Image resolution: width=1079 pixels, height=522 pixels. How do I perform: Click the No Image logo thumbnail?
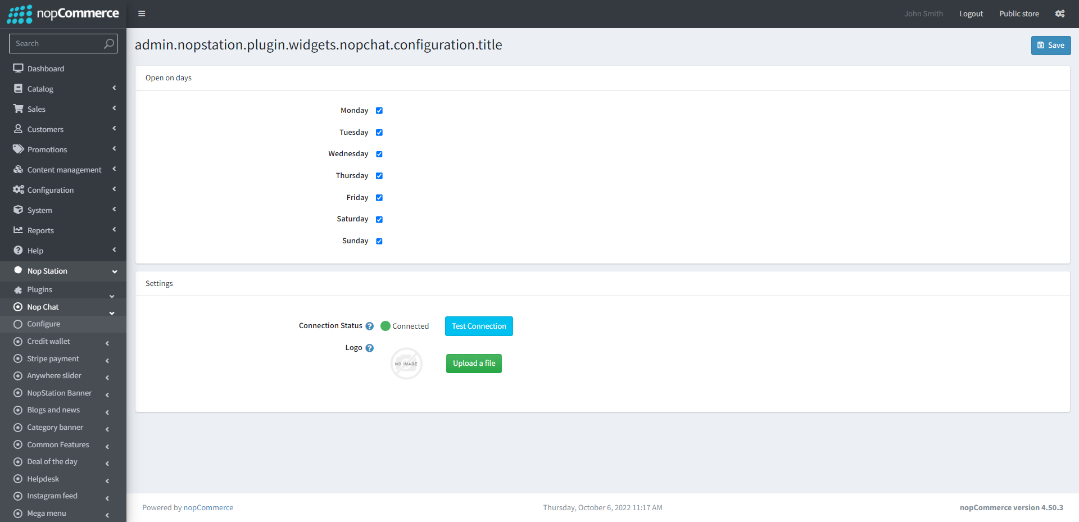[x=406, y=364]
